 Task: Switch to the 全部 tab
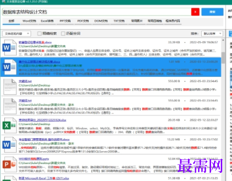coord(11,21)
